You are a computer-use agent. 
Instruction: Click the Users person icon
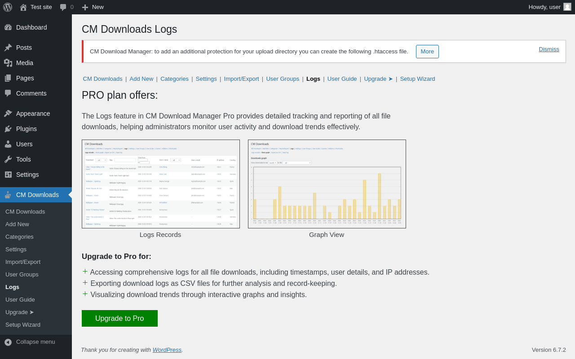8,144
